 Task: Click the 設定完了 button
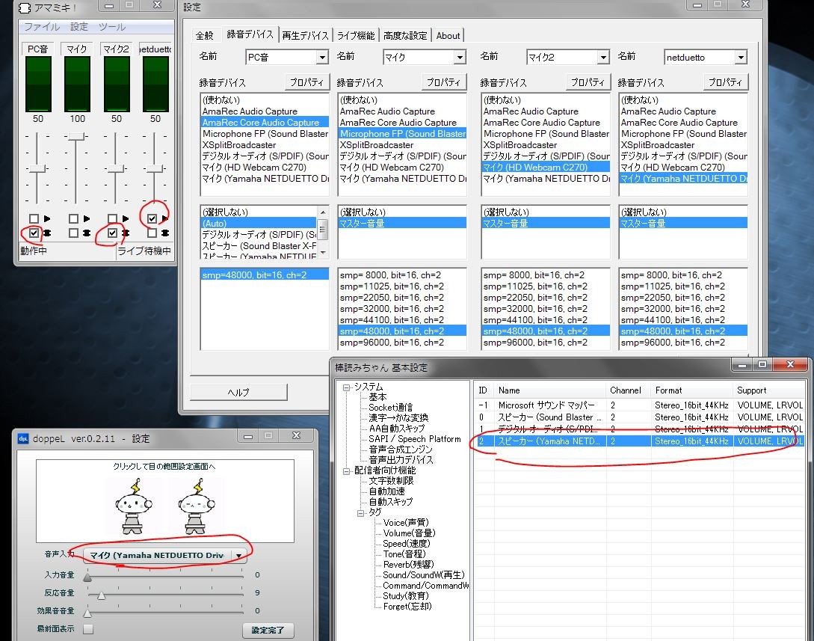268,631
